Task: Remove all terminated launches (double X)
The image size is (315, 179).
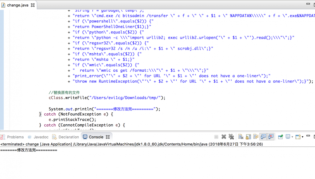Action: (x=231, y=137)
